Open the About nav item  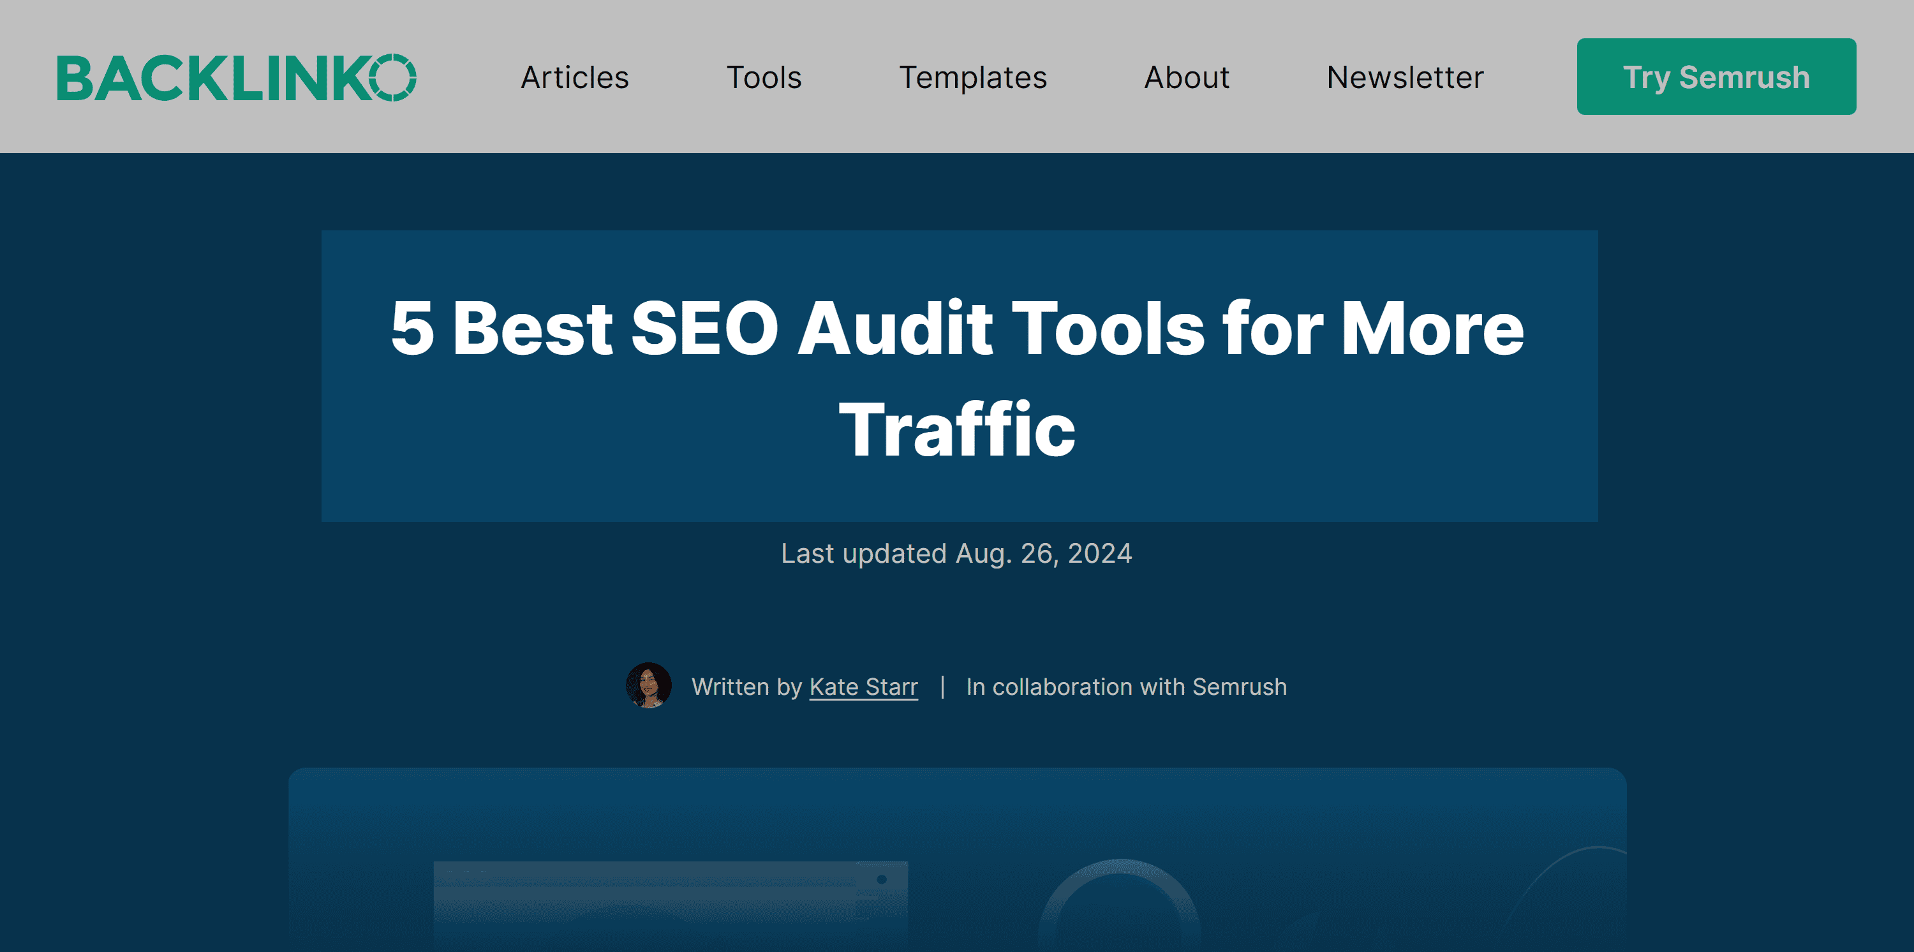1187,77
